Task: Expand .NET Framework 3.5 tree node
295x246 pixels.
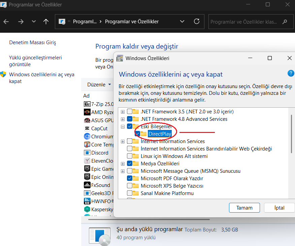Action: [123, 112]
